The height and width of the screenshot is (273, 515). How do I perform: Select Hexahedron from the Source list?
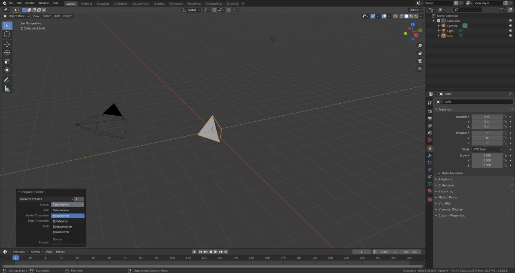point(68,216)
